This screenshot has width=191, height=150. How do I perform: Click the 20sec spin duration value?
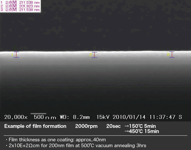pyautogui.click(x=113, y=126)
